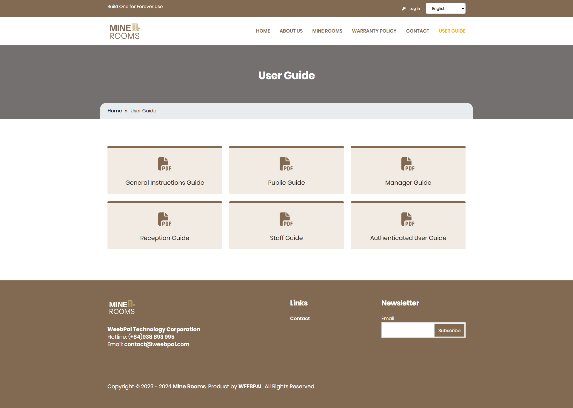This screenshot has width=573, height=408.
Task: Click the key icon beside Log in
Action: point(404,9)
